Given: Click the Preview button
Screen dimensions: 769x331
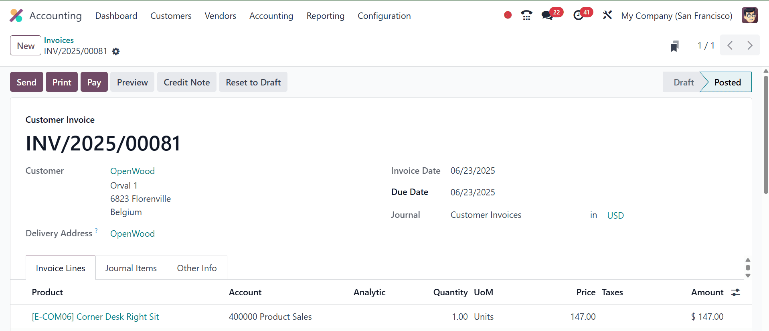Looking at the screenshot, I should [x=132, y=82].
